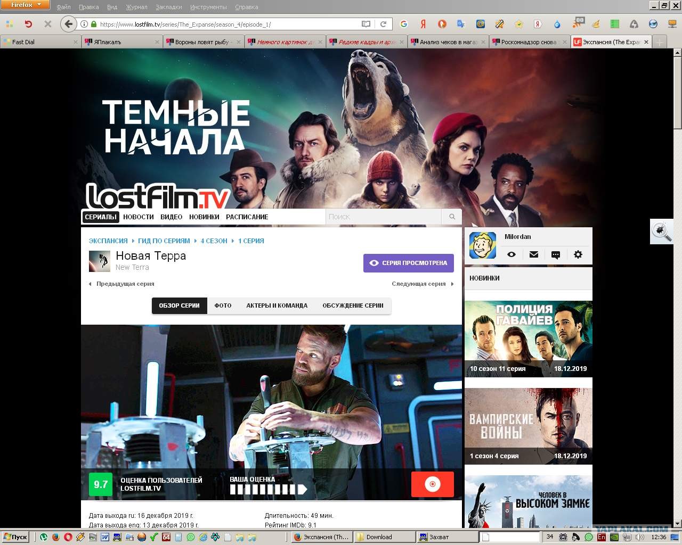
Task: Click the ГИД ПО СЕРИЯМ breadcrumb
Action: click(x=164, y=241)
